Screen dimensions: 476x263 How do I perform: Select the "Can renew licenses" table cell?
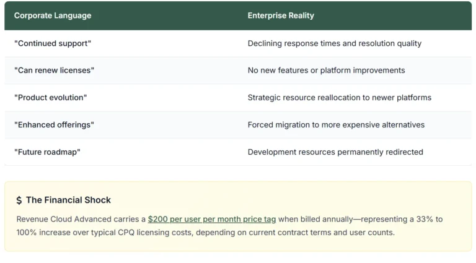[x=54, y=71]
